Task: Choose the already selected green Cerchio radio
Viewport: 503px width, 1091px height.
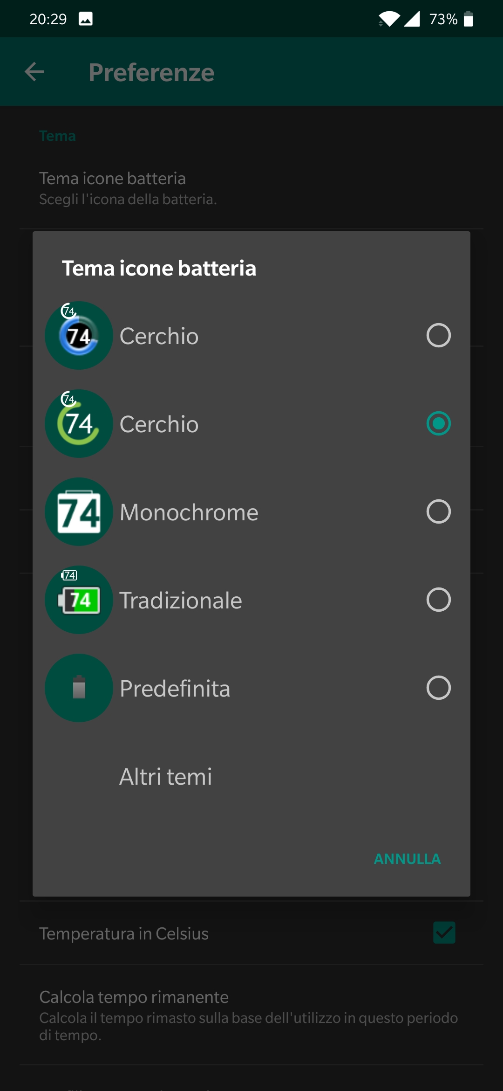Action: (438, 424)
